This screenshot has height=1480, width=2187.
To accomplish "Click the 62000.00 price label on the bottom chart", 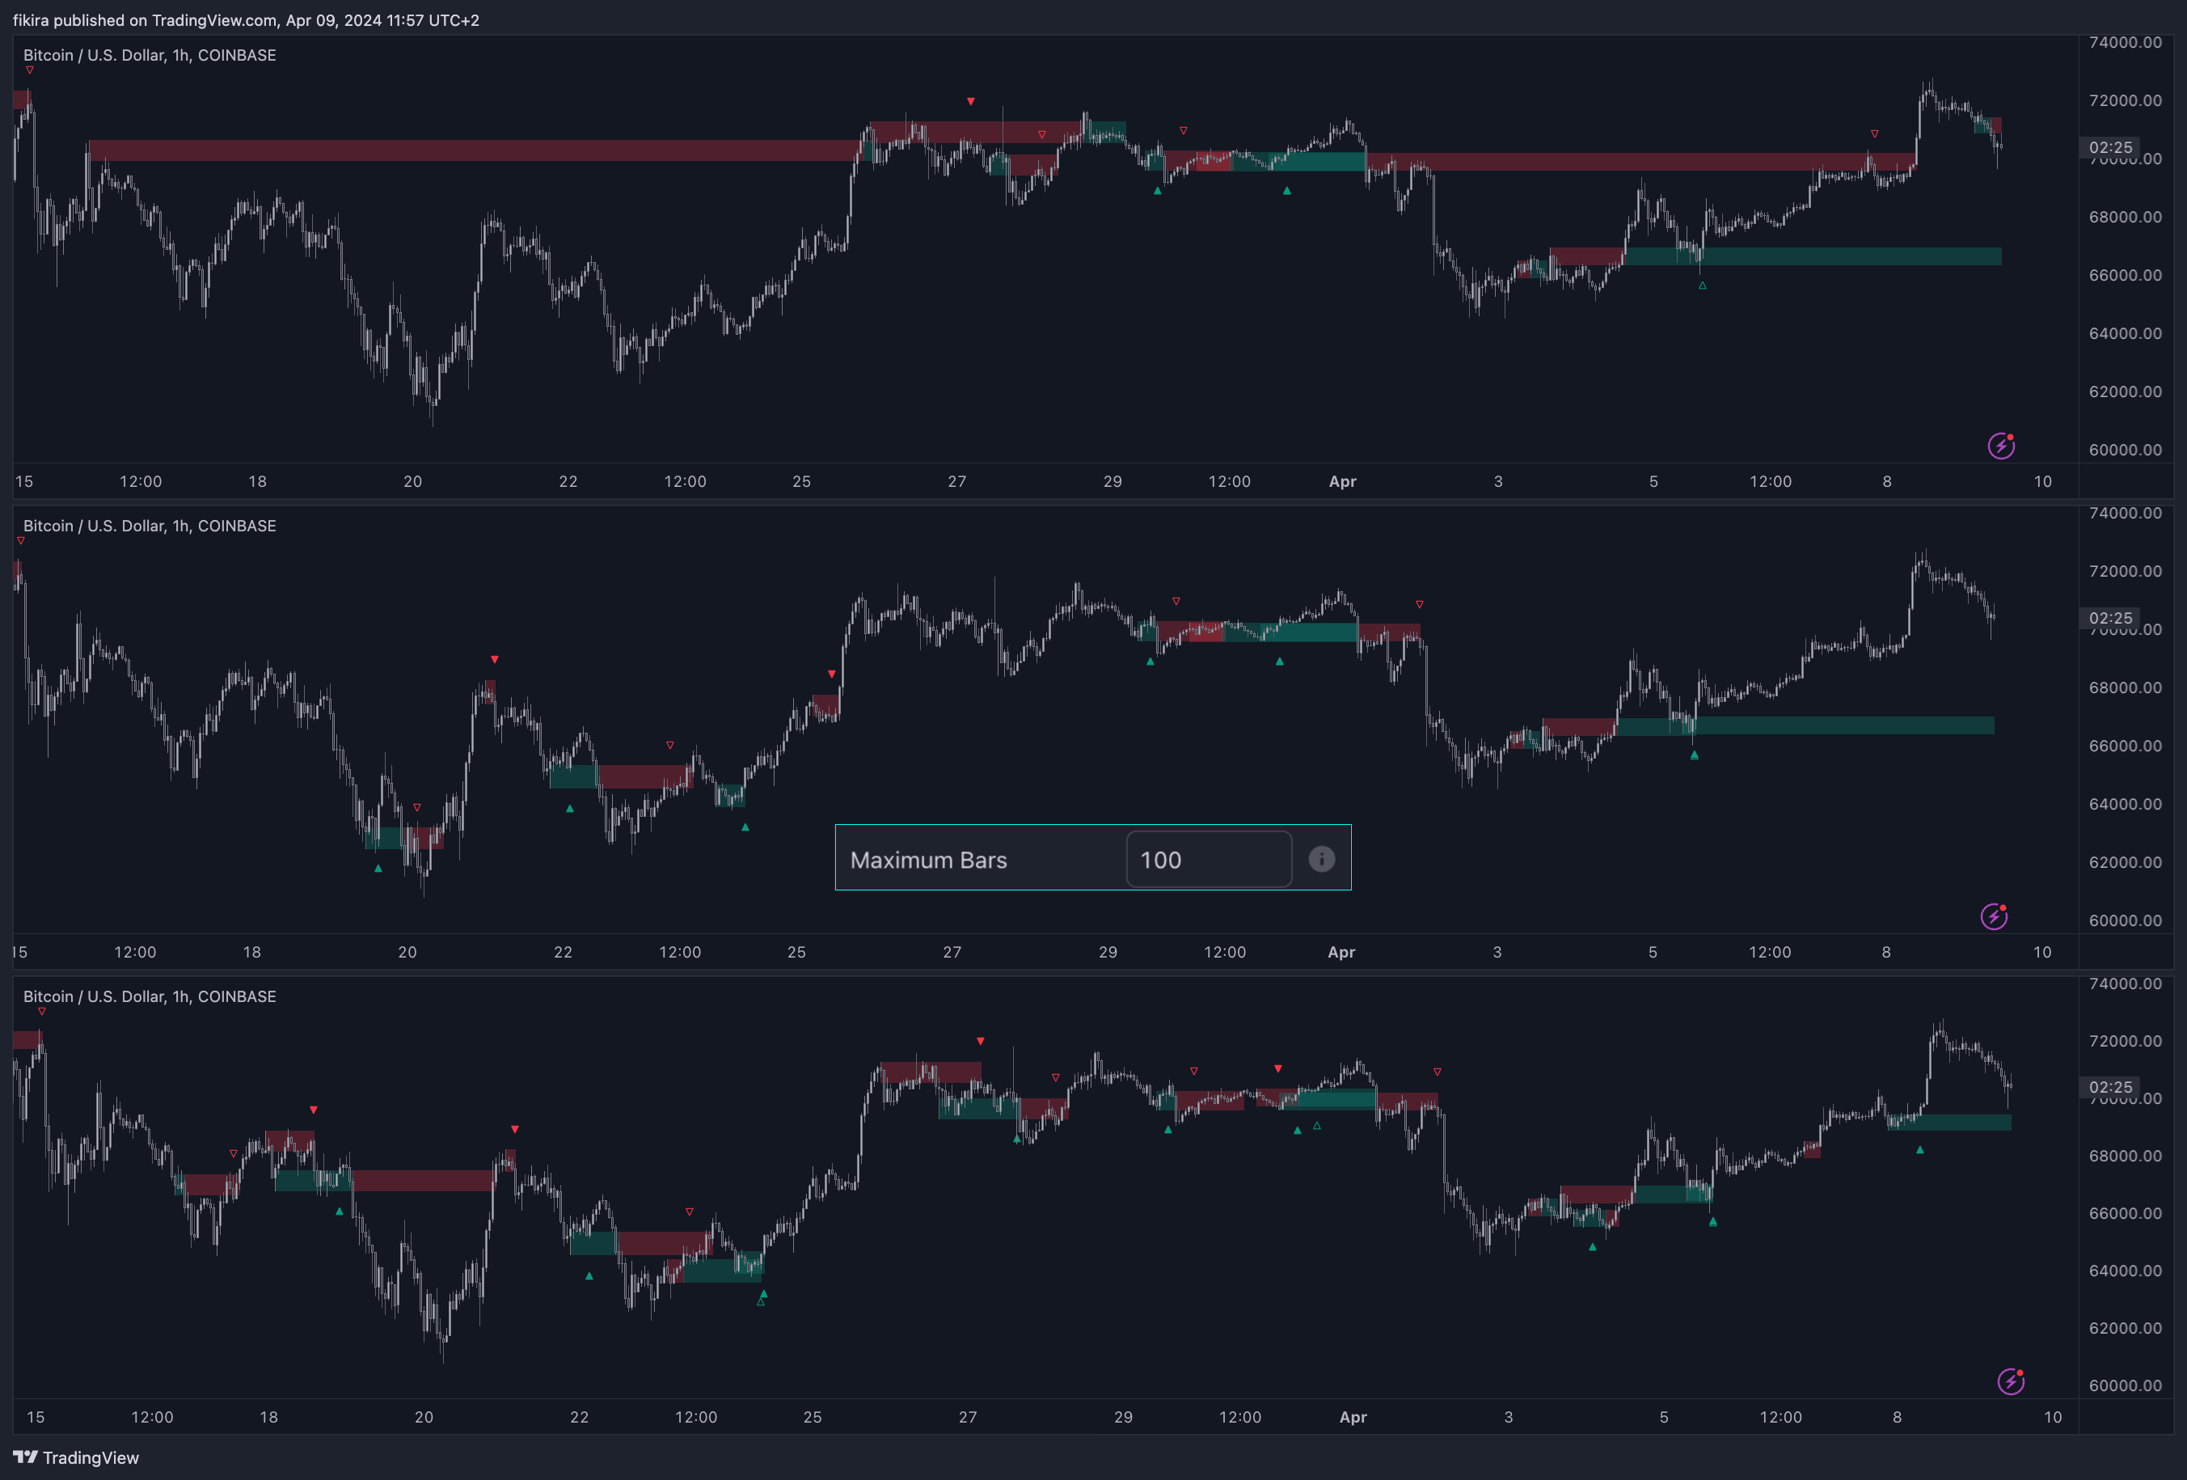I will click(x=2125, y=1327).
